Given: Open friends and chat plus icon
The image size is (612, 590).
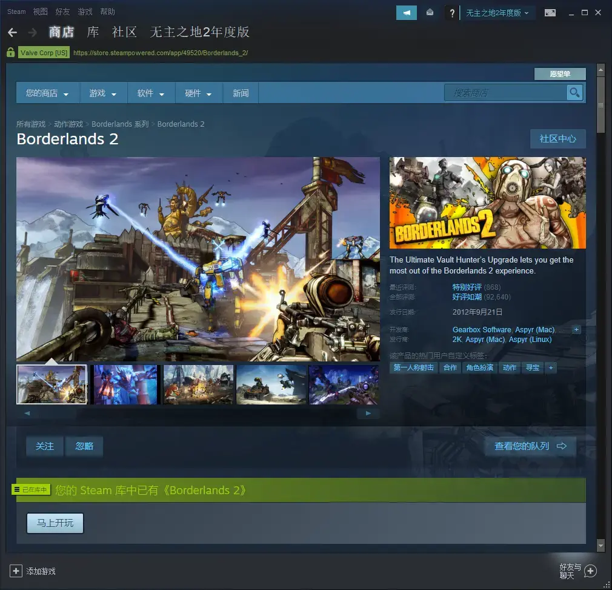Looking at the screenshot, I should click(591, 571).
